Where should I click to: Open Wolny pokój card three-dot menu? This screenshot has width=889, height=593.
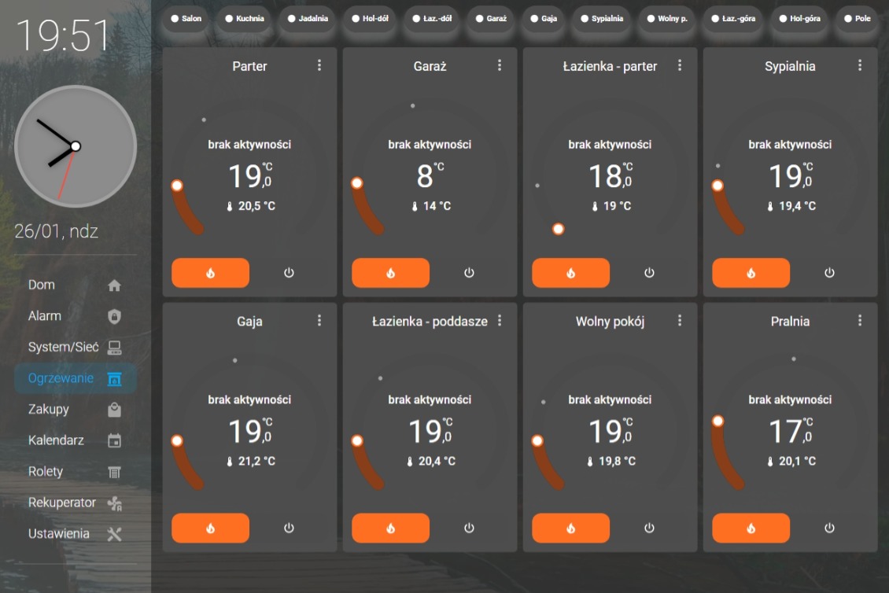(680, 321)
